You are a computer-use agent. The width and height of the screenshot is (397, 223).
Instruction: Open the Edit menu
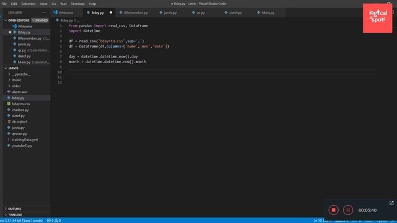coord(14,4)
